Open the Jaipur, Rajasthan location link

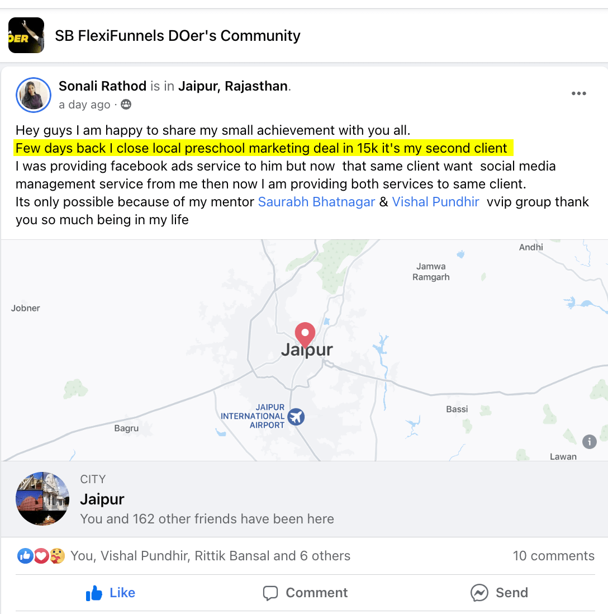[x=233, y=86]
